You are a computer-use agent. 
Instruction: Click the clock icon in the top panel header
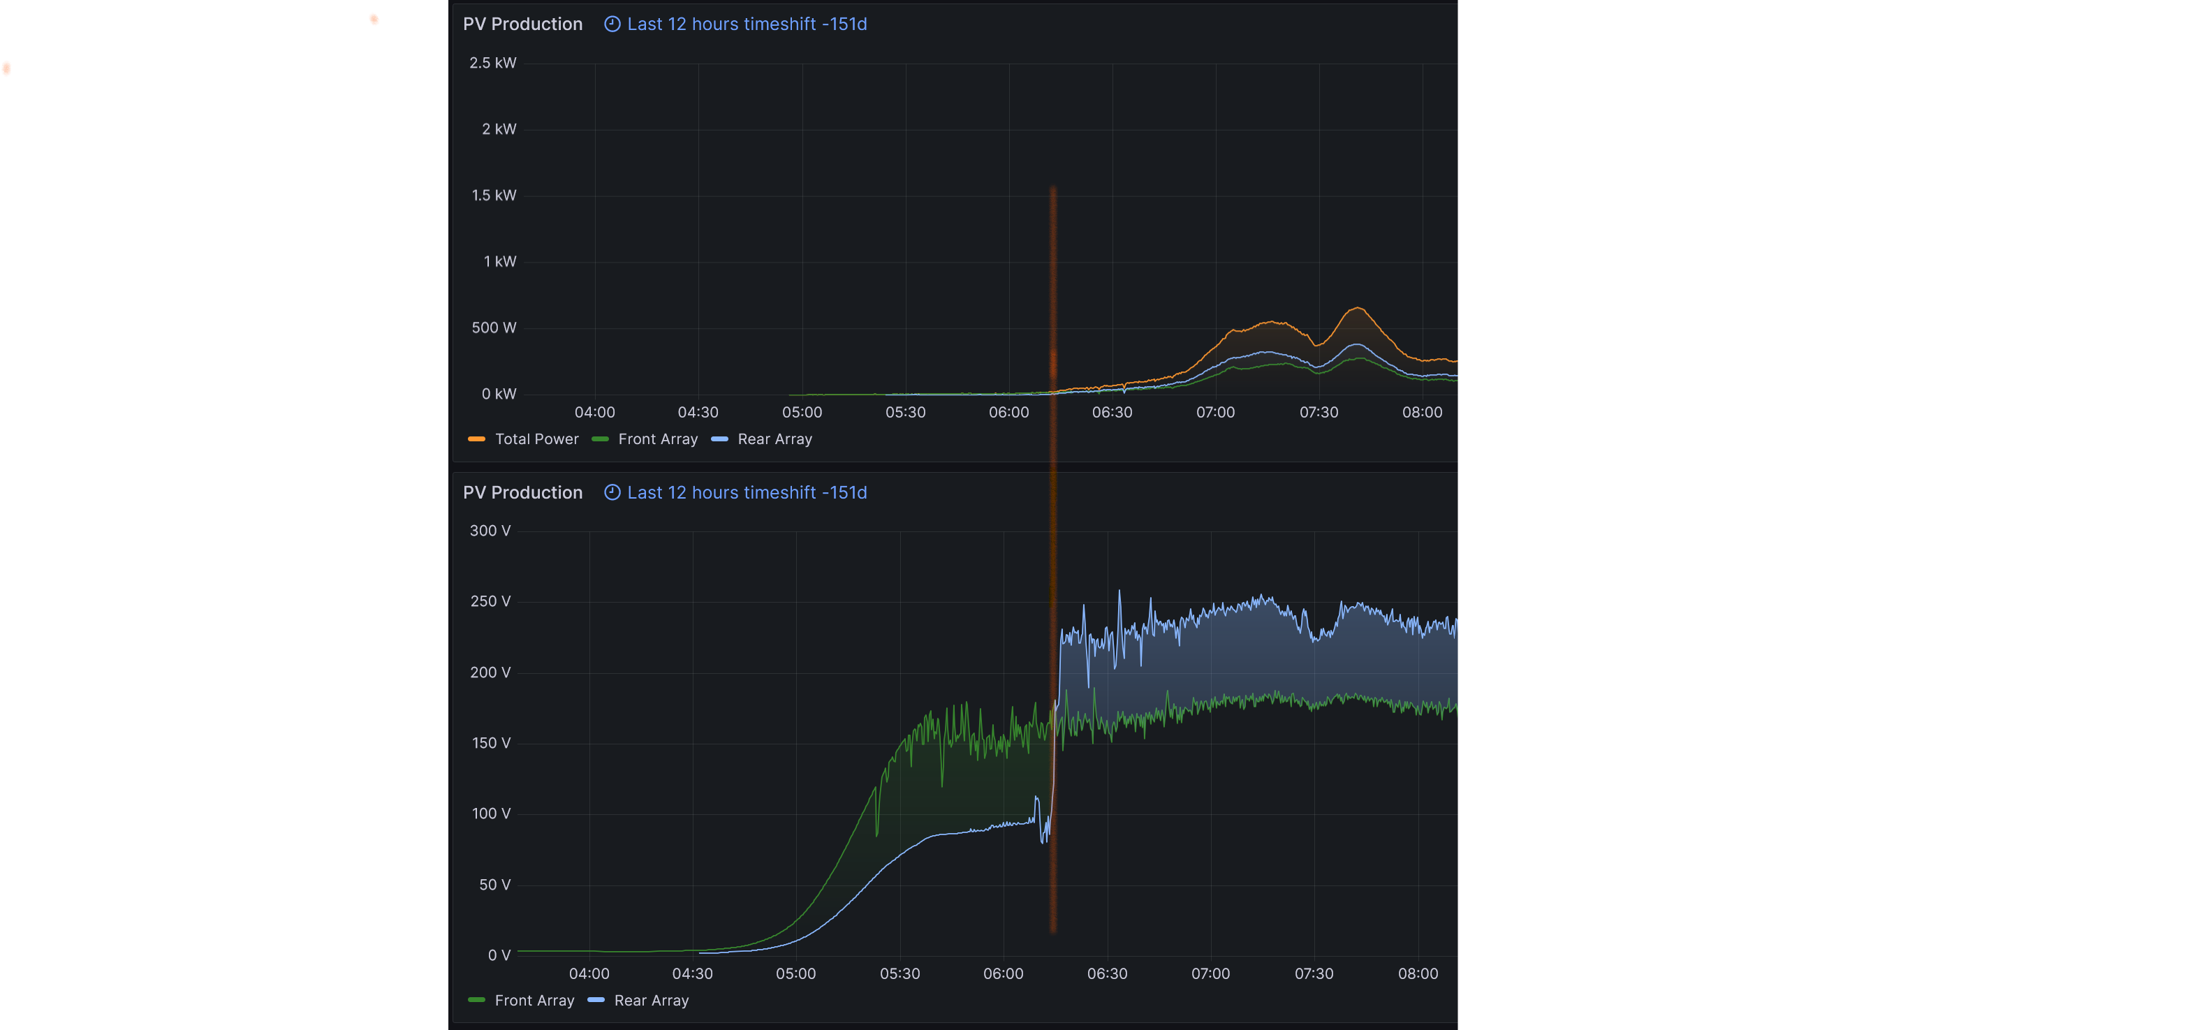(x=612, y=24)
